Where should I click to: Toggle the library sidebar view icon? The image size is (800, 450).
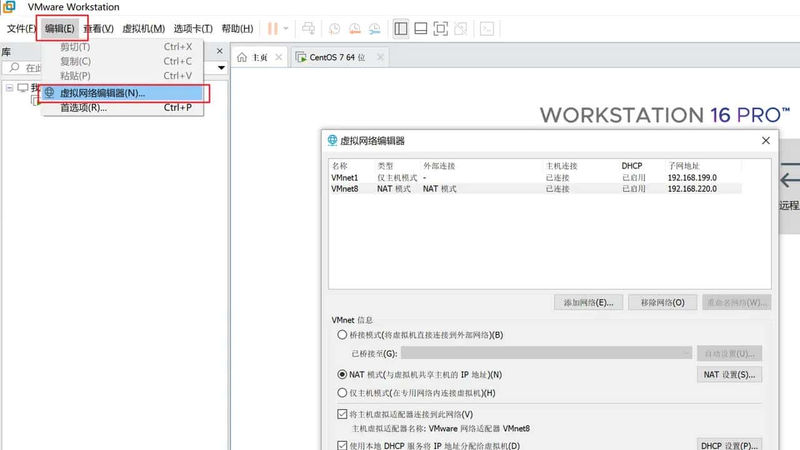pyautogui.click(x=401, y=29)
